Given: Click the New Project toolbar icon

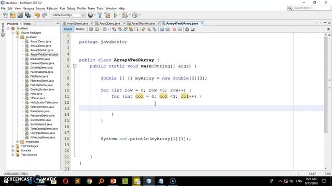Looking at the screenshot, I should pos(12,15).
